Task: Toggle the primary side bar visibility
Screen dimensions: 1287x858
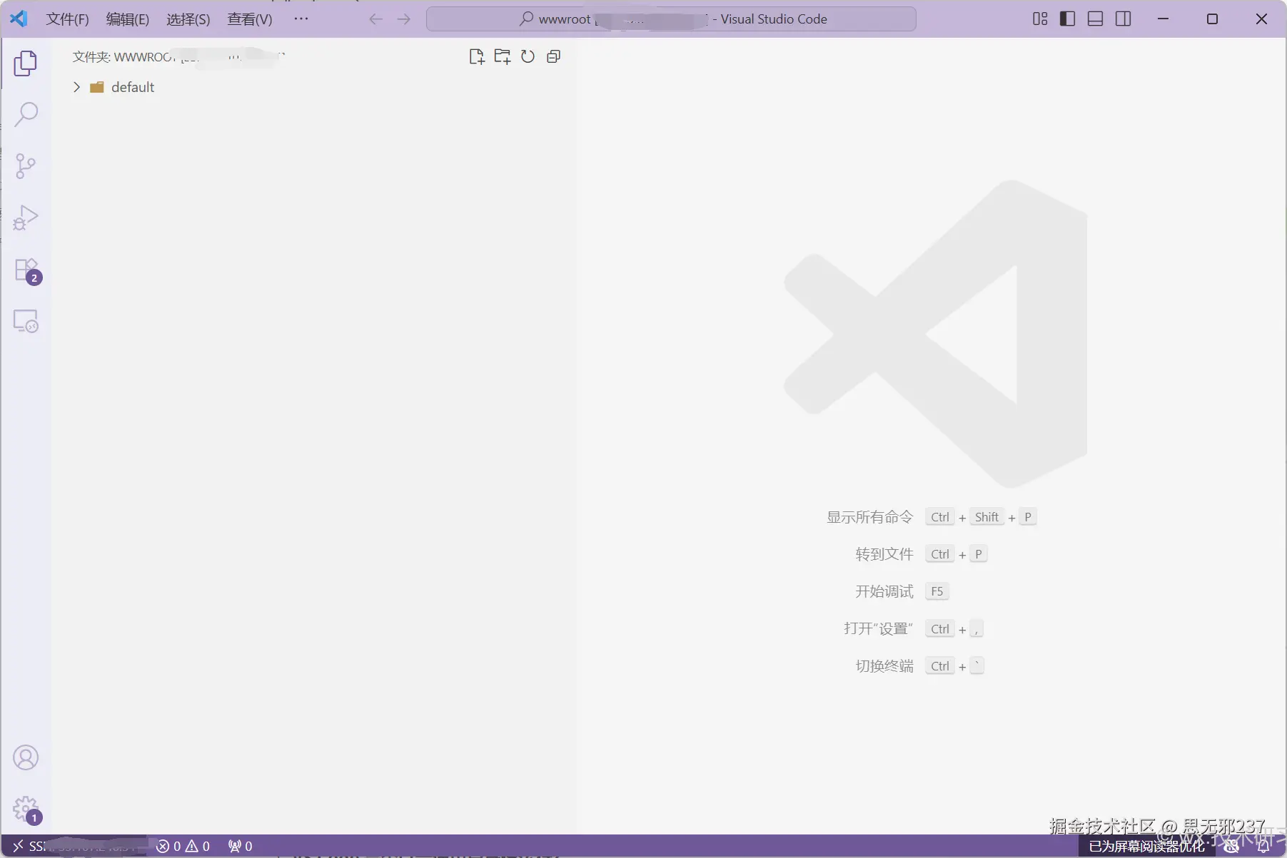Action: coord(1068,19)
